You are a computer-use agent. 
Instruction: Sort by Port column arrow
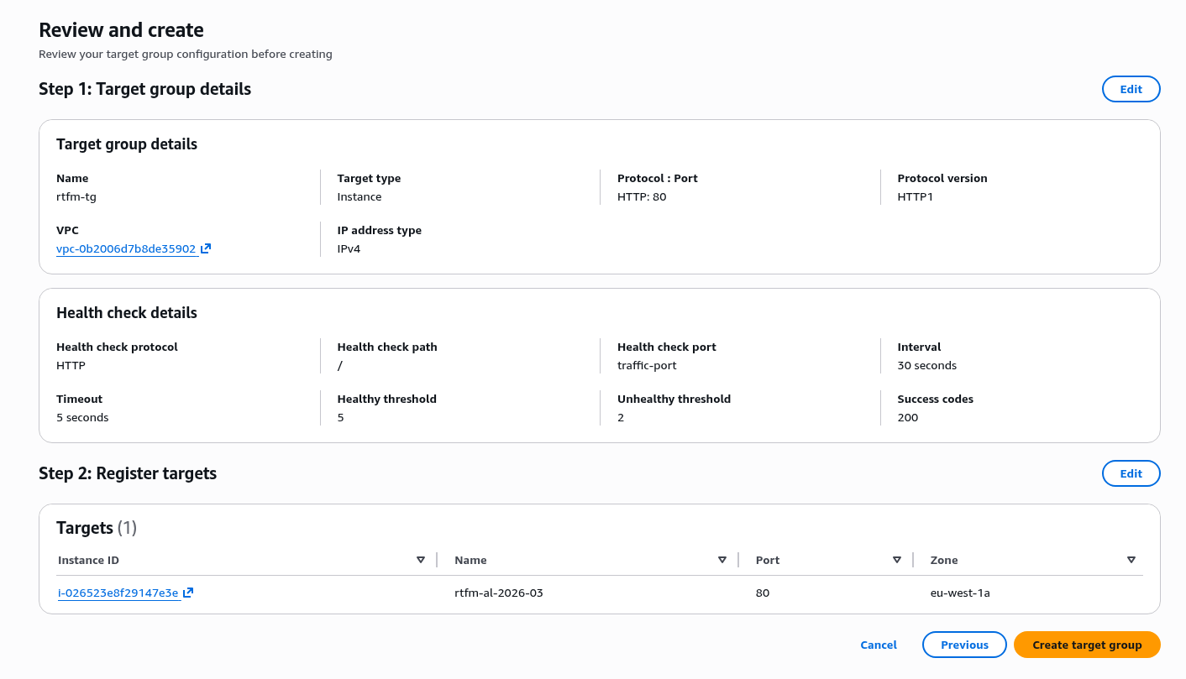[897, 560]
